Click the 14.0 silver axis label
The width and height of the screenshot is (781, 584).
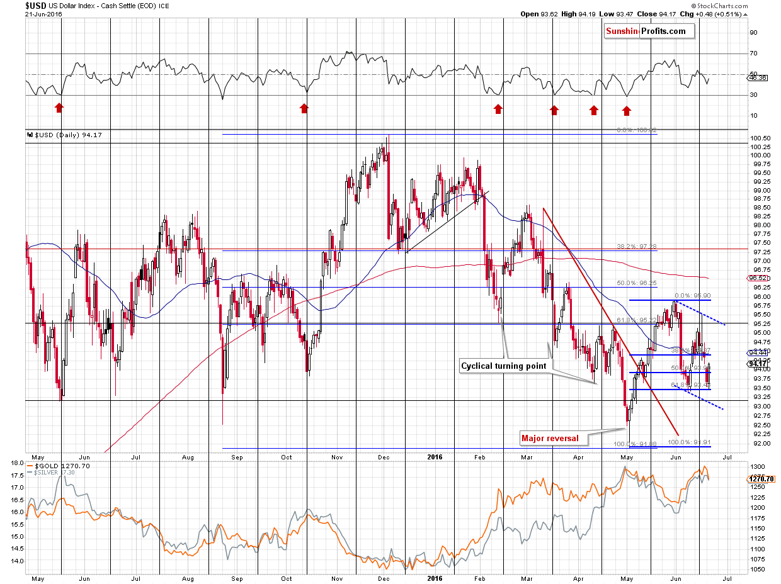(16, 561)
